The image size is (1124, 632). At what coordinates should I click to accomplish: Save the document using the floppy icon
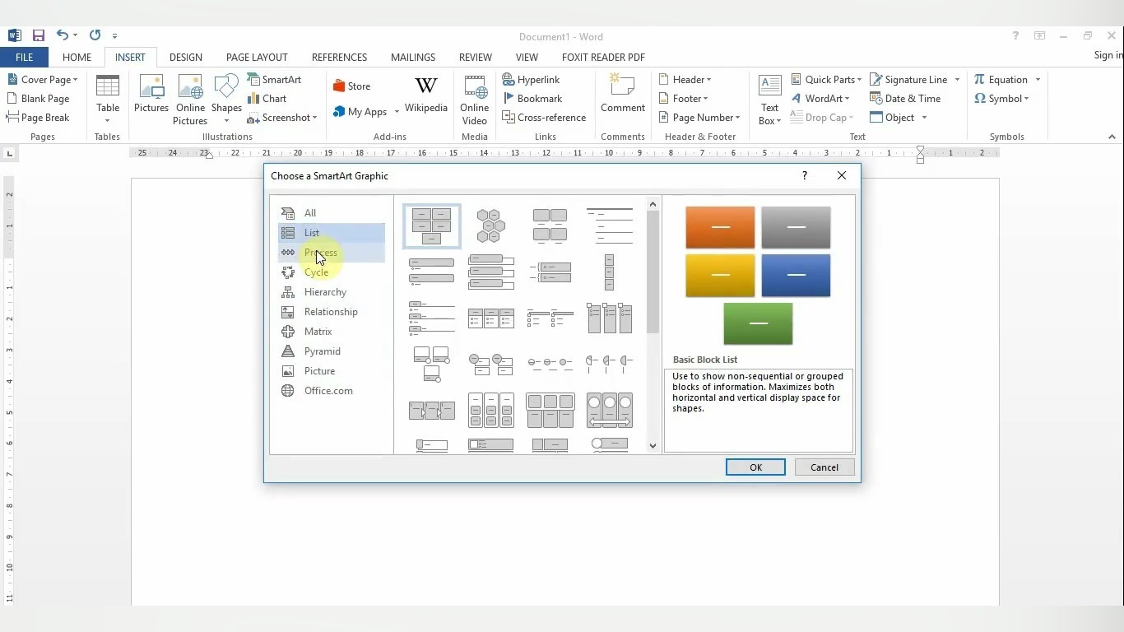tap(38, 35)
